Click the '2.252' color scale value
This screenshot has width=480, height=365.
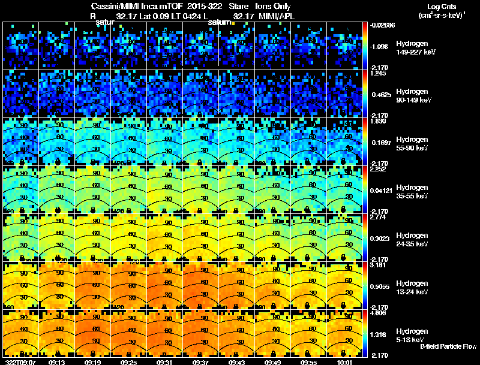tap(378, 169)
